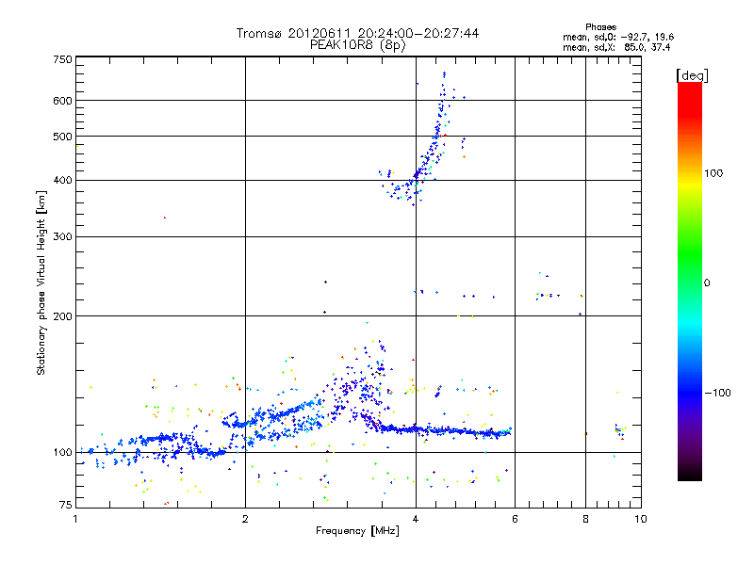This screenshot has height=565, width=754.
Task: Pick the black bottom of the phase colorbar
Action: point(690,474)
